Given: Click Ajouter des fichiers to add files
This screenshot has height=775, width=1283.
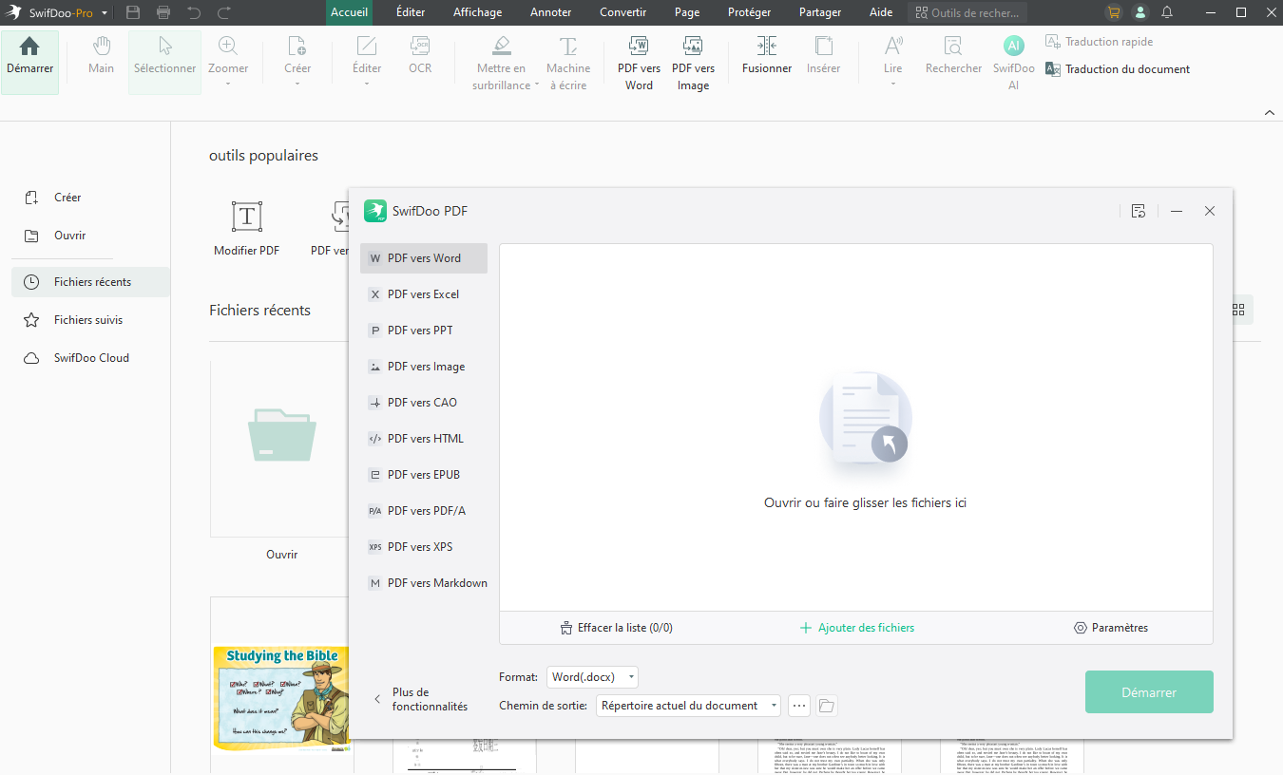Looking at the screenshot, I should pyautogui.click(x=856, y=627).
